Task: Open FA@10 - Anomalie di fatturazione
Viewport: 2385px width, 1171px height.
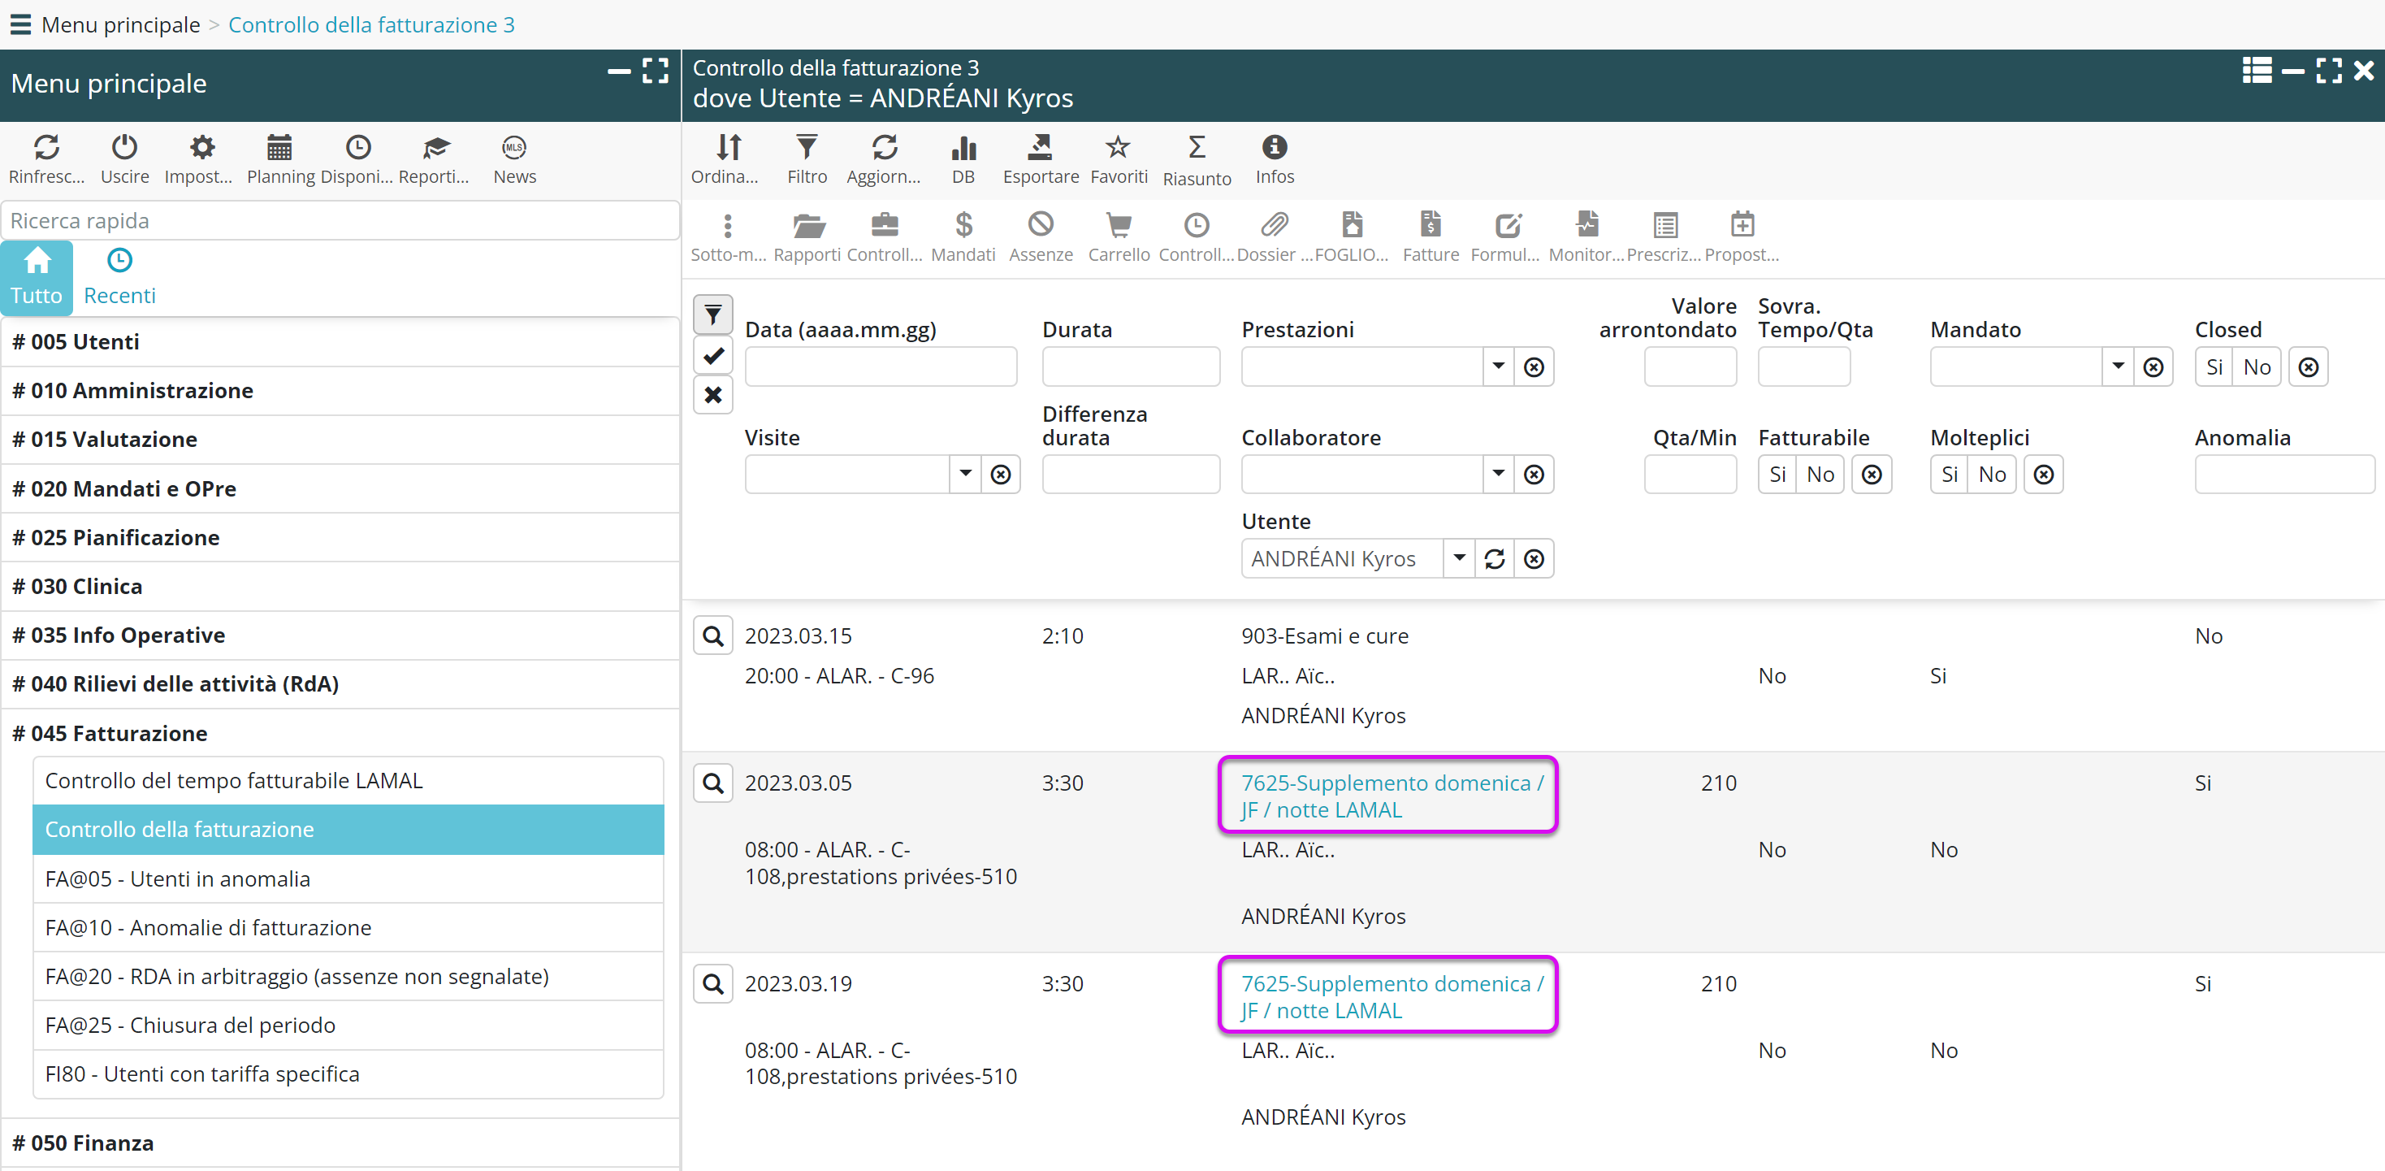Action: [208, 927]
